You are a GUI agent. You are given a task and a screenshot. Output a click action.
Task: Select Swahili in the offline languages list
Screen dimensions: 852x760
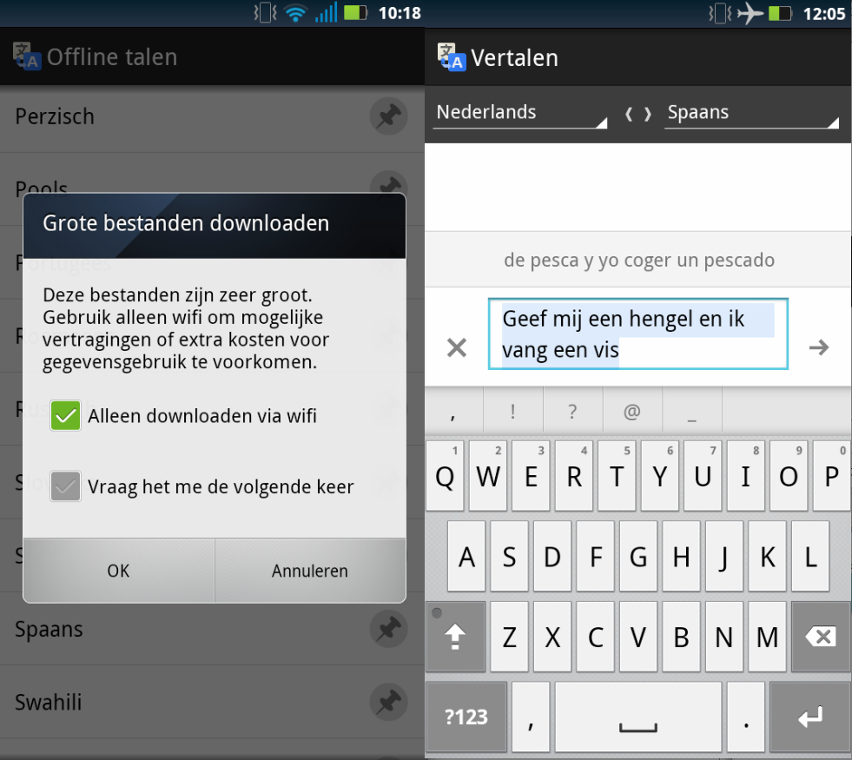[49, 702]
